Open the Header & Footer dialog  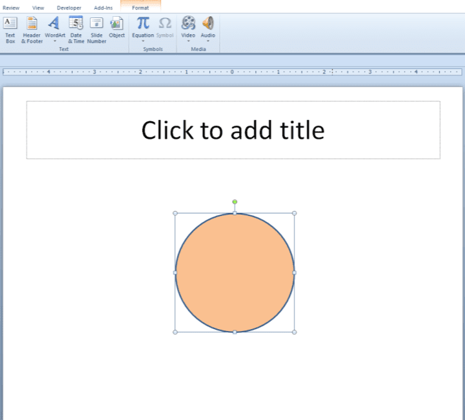32,29
